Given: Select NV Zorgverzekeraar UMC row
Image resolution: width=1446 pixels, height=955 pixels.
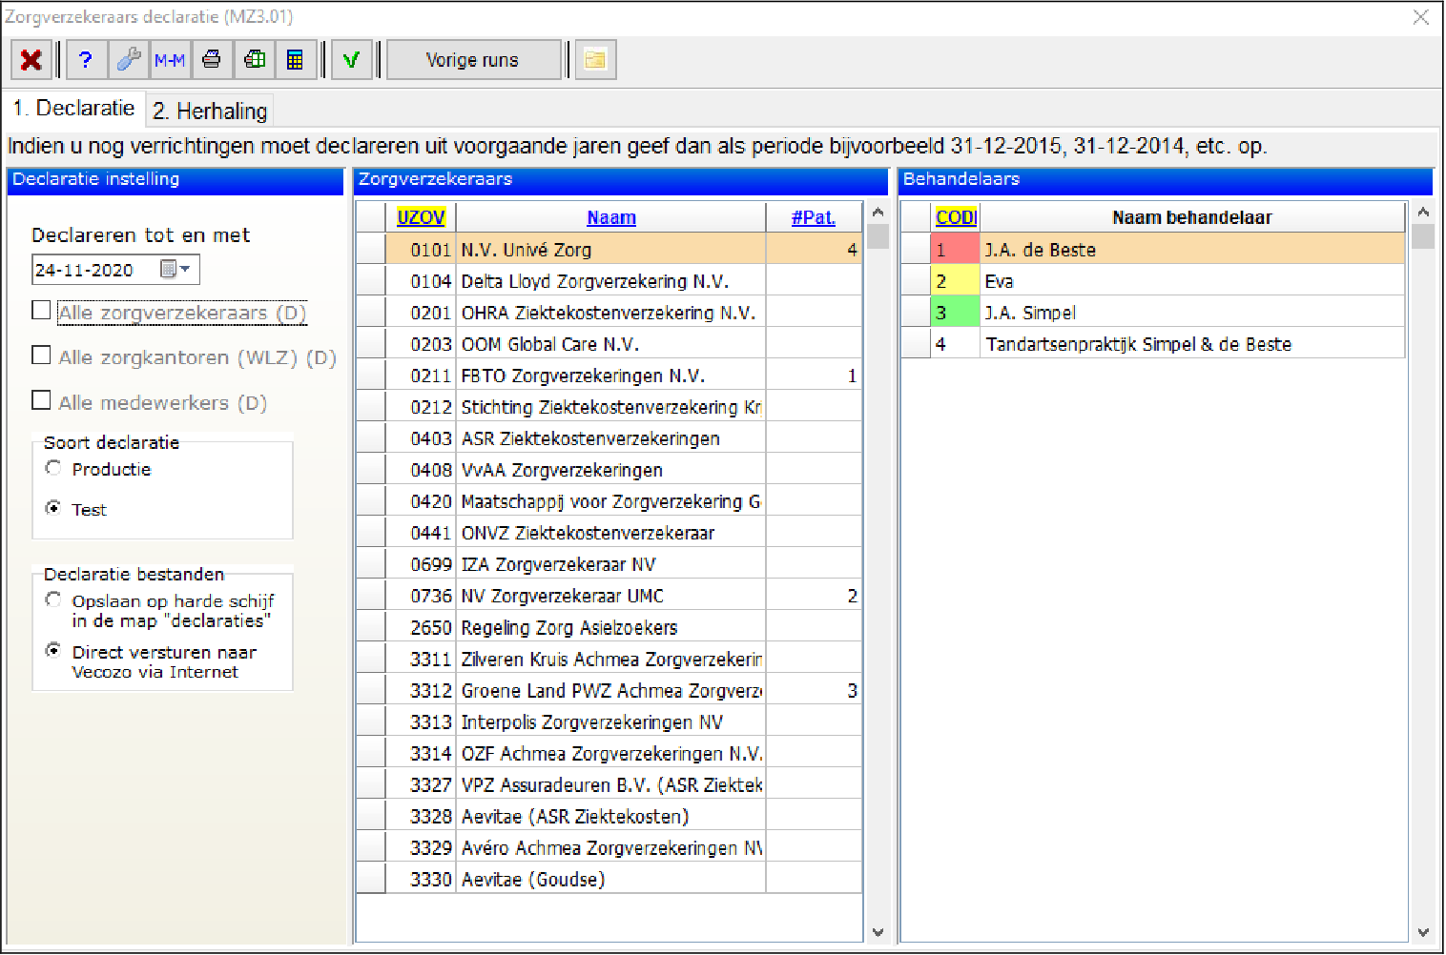Looking at the screenshot, I should [611, 596].
